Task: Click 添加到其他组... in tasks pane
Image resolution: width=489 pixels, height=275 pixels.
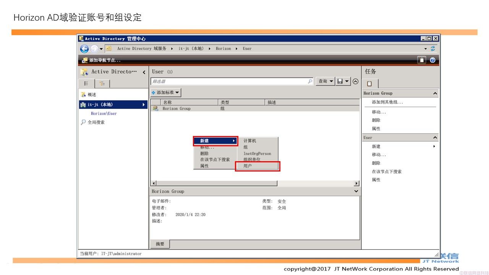Action: click(x=387, y=102)
